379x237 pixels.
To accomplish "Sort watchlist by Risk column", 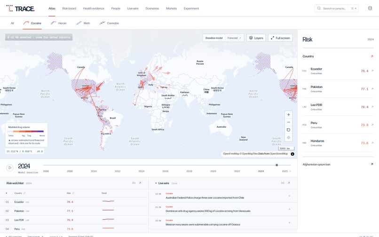I will coord(71,193).
